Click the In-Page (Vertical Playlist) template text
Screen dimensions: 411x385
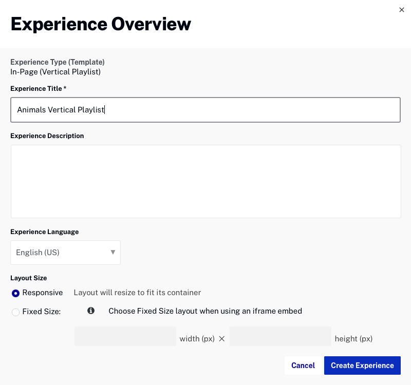coord(55,72)
